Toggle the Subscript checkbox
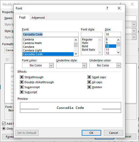 [22, 92]
